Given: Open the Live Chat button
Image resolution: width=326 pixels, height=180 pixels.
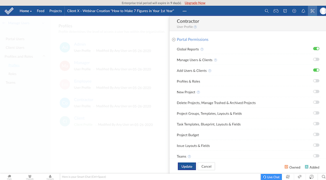Looking at the screenshot, I should [271, 177].
